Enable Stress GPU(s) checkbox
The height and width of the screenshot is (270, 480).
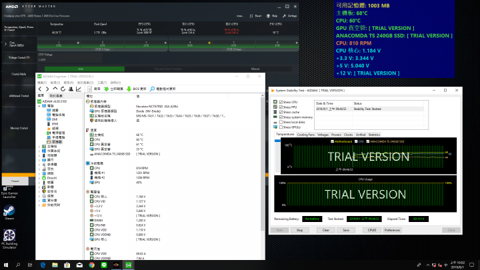click(281, 127)
